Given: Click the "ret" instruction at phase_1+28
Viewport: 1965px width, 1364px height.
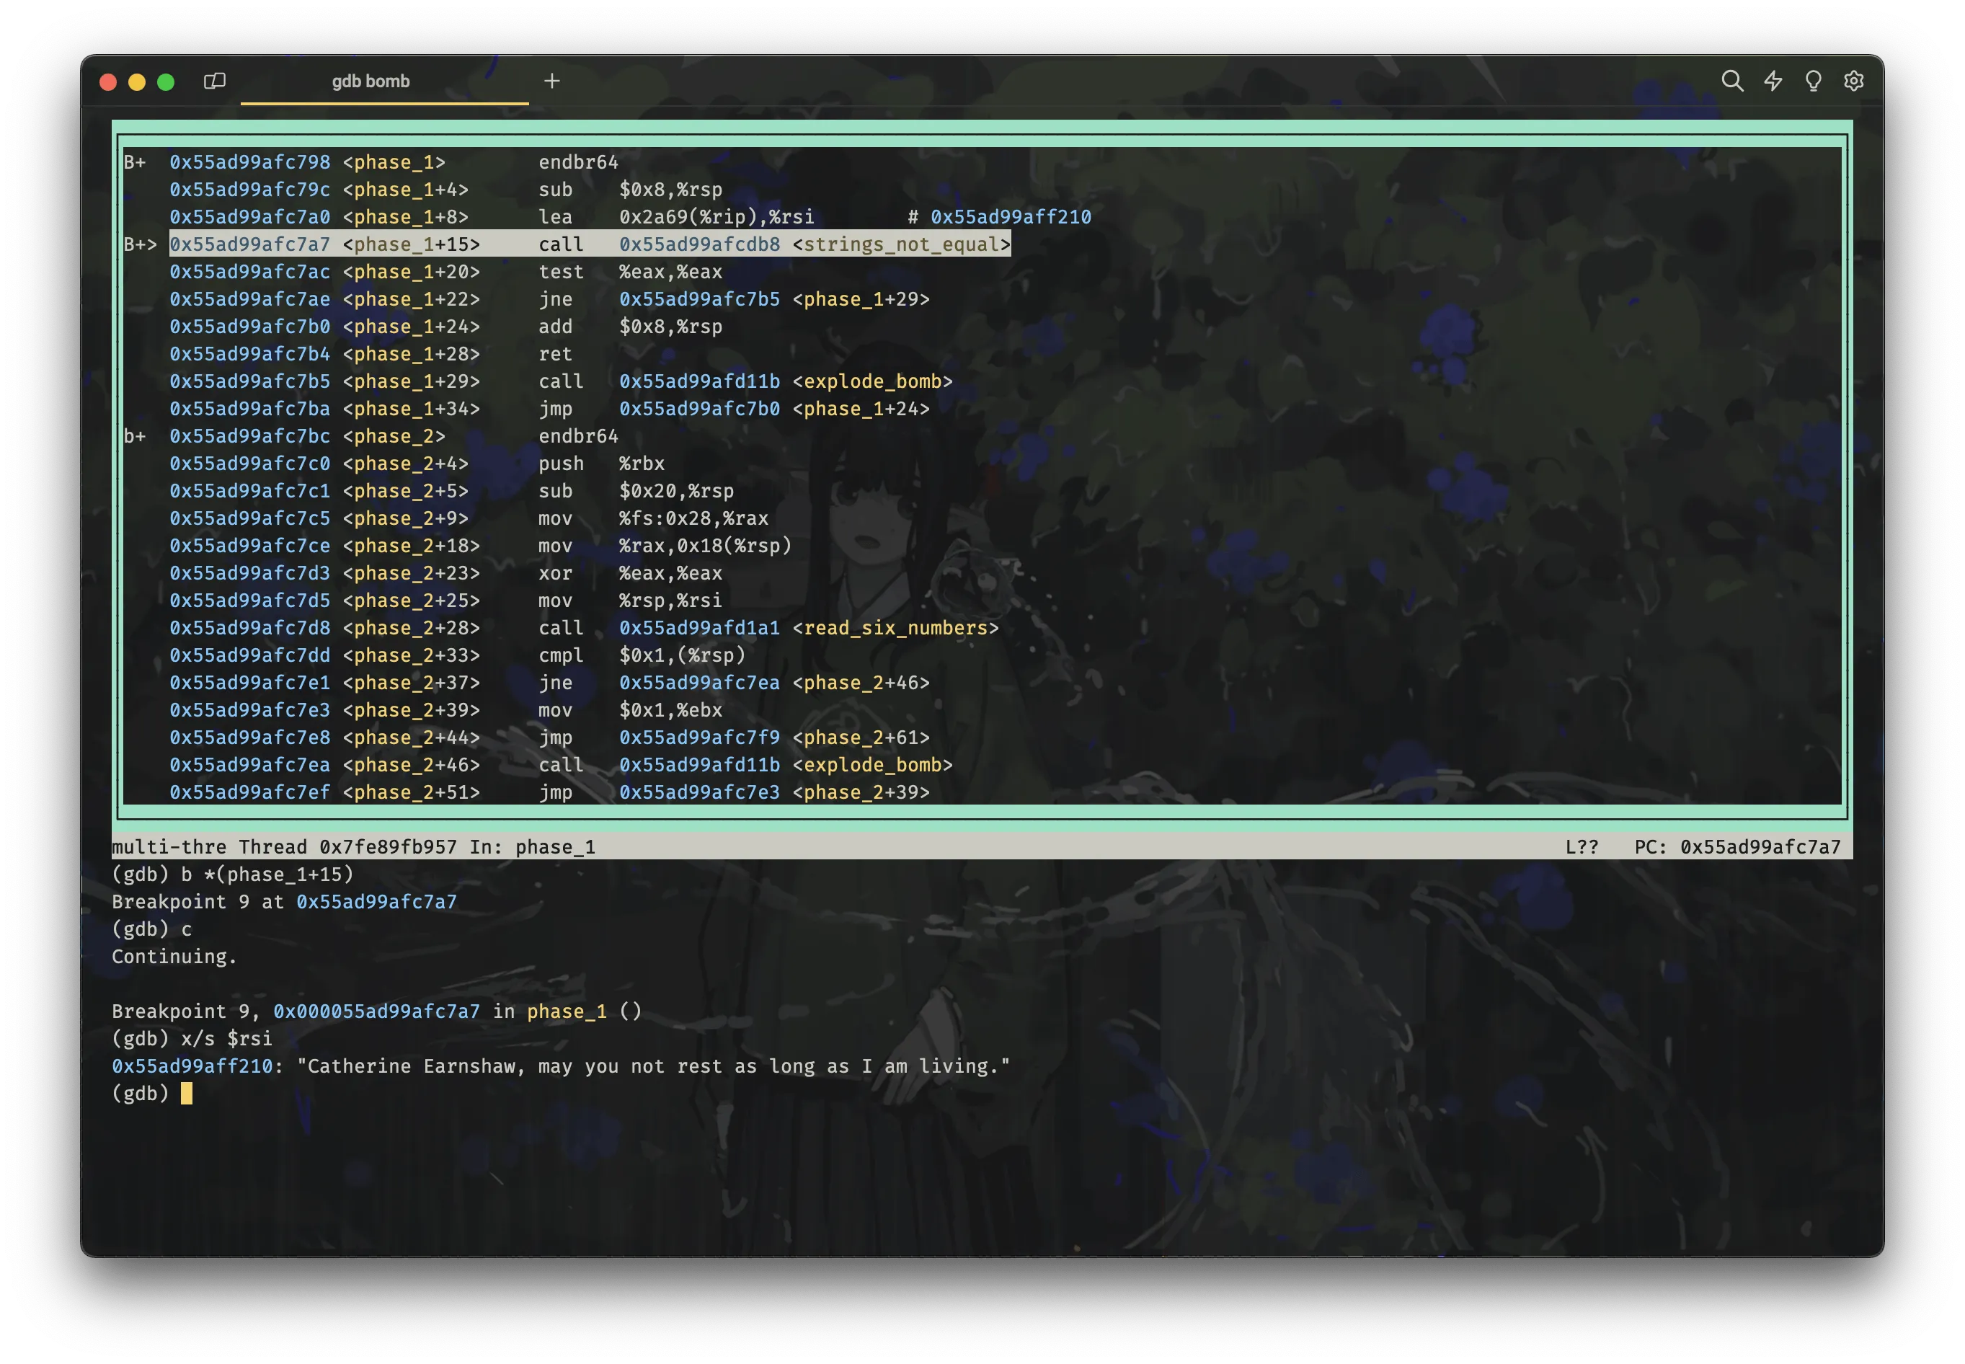Looking at the screenshot, I should (555, 354).
